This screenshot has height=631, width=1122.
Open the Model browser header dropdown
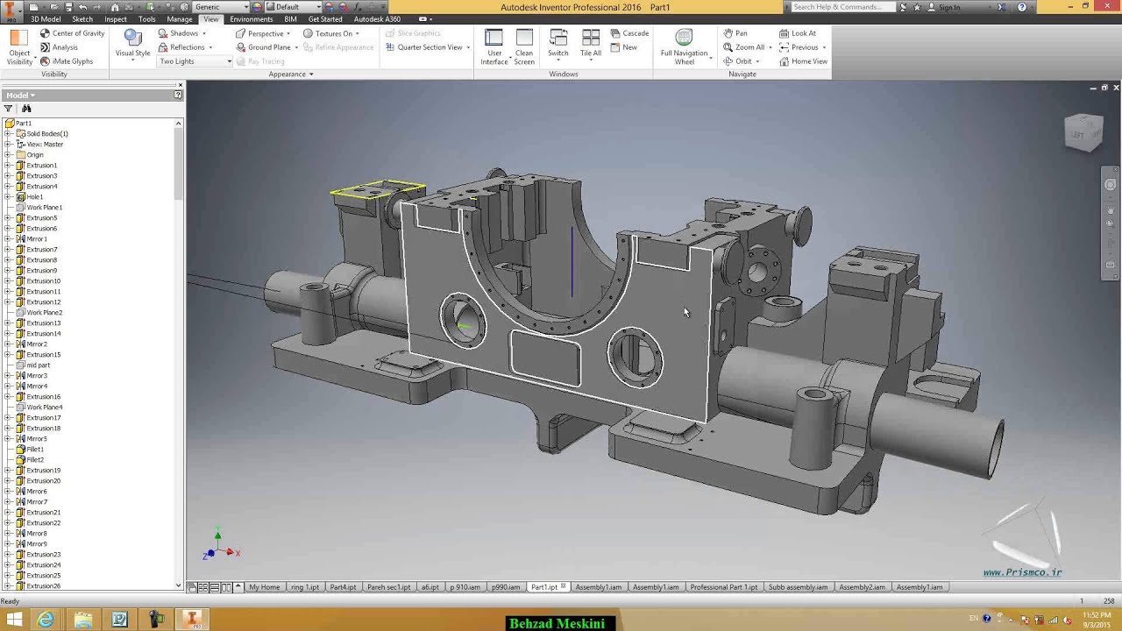[21, 95]
